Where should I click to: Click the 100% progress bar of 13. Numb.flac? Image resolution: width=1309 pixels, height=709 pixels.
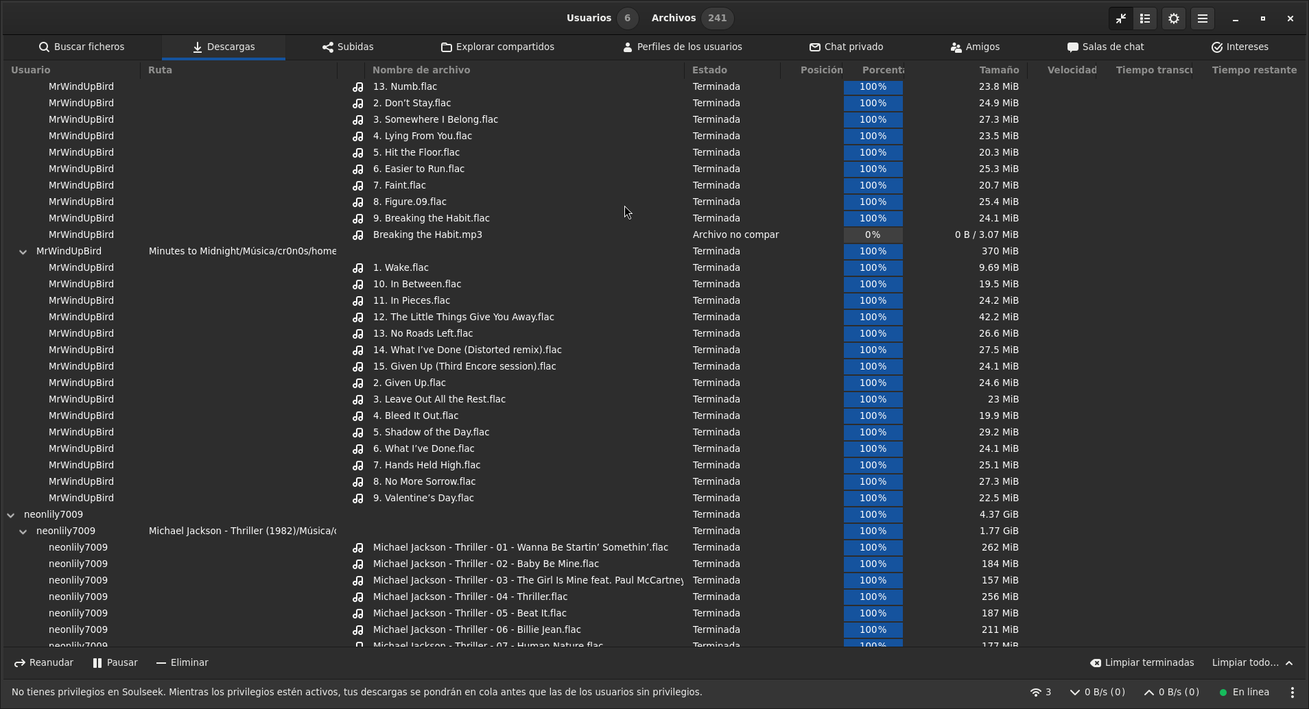(x=873, y=87)
